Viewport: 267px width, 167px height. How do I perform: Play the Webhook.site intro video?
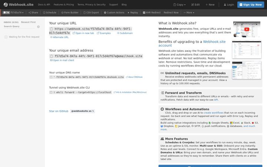(x=247, y=29)
